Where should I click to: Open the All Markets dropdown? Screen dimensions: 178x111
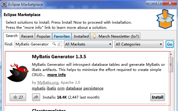click(88, 44)
